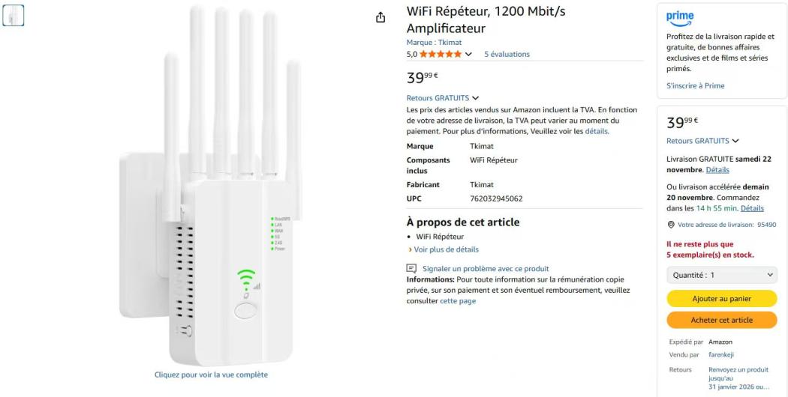Image resolution: width=788 pixels, height=397 pixels.
Task: Expand Voir plus de détails
Action: [x=446, y=249]
